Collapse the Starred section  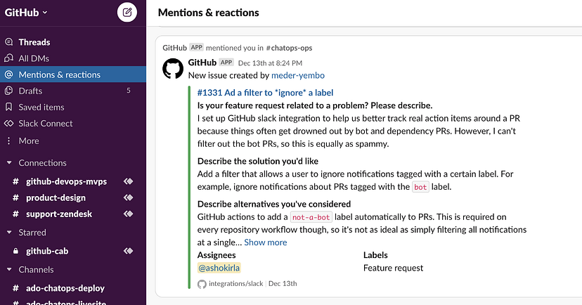(9, 233)
